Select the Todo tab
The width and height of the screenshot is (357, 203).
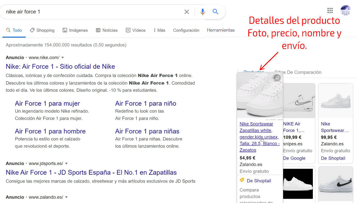pos(14,30)
